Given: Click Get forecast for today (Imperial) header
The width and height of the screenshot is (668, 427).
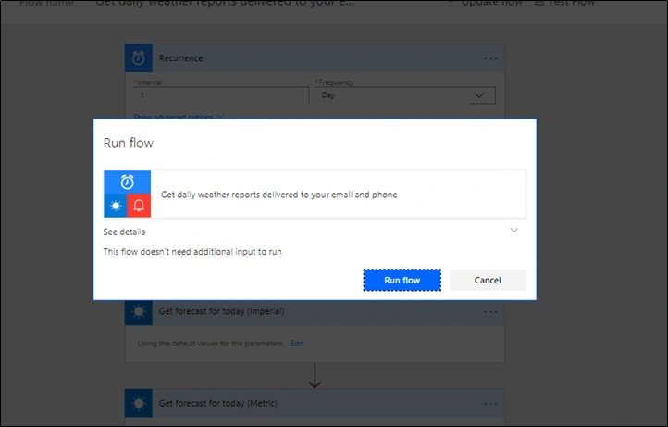Looking at the screenshot, I should [x=315, y=312].
